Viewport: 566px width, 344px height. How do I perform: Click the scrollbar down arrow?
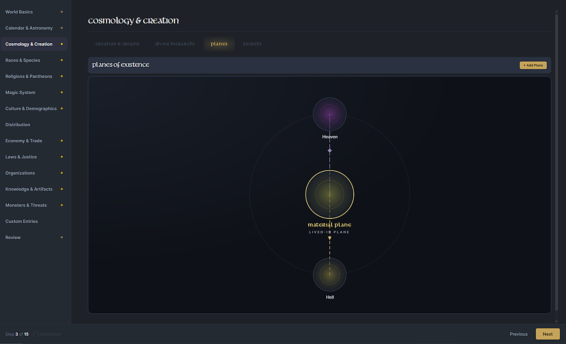[x=557, y=321]
